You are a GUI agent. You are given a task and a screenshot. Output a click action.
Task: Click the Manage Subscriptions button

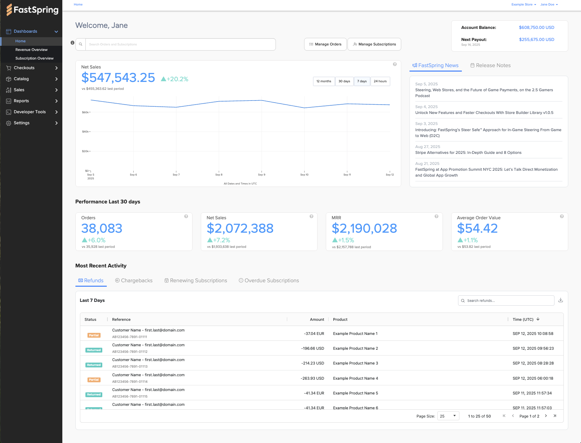(x=374, y=44)
